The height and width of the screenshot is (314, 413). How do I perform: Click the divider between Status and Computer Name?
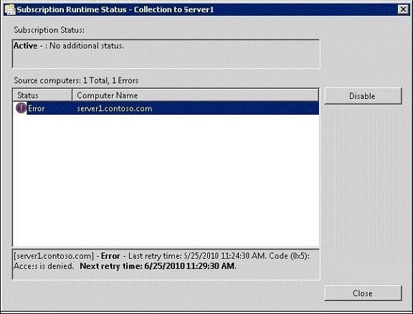tap(72, 95)
